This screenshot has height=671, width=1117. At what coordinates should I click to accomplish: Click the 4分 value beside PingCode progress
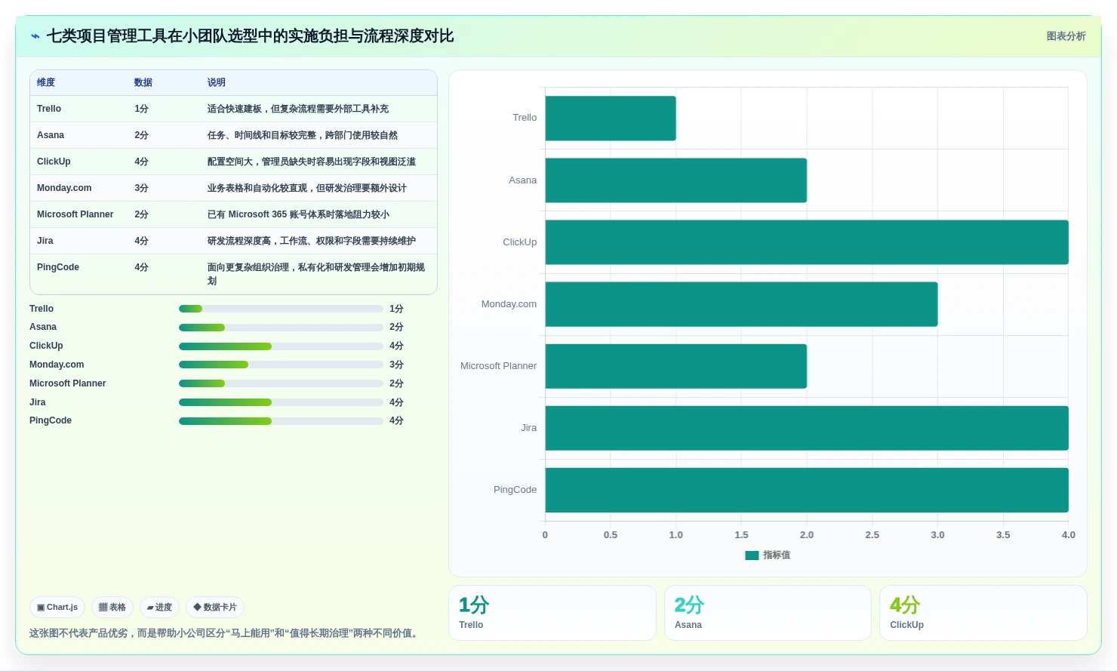[x=396, y=421]
